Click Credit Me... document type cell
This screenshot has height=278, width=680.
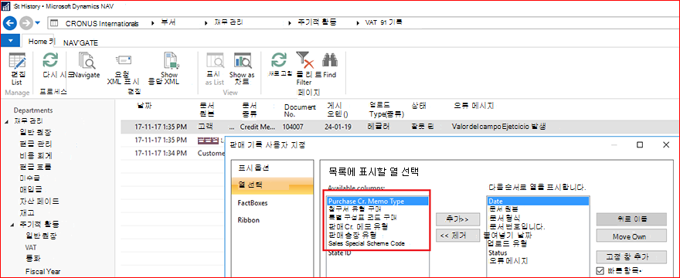click(x=258, y=127)
